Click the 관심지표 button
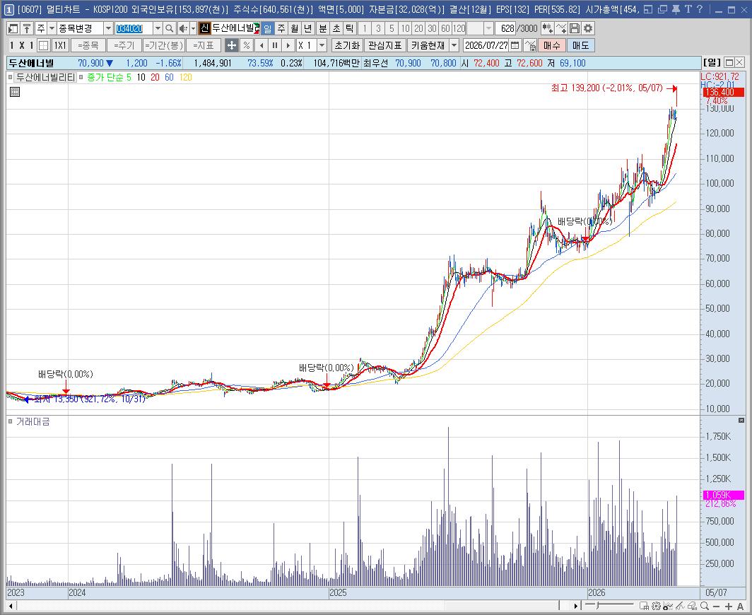Image resolution: width=752 pixels, height=615 pixels. pyautogui.click(x=384, y=45)
